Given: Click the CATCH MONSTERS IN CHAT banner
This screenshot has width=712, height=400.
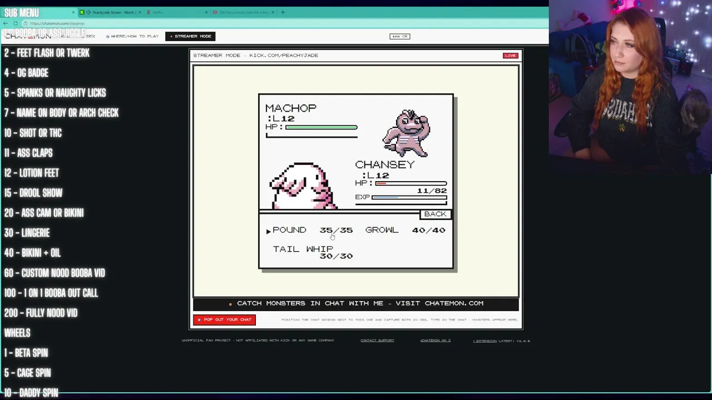Looking at the screenshot, I should [x=356, y=303].
